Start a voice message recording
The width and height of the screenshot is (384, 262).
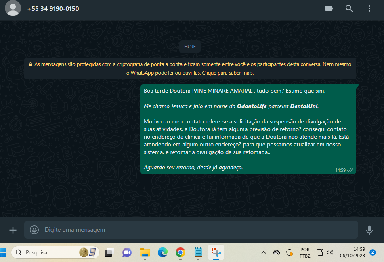pos(369,230)
